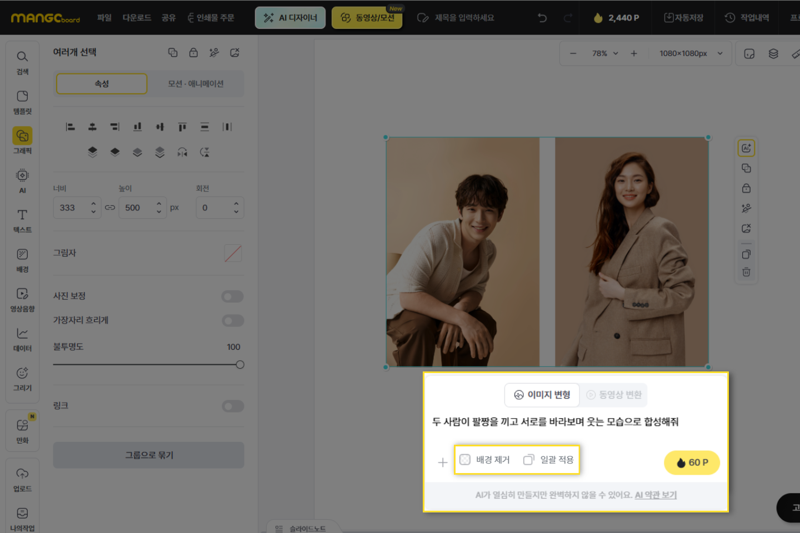Toggle the 사진 보정 switch
Viewport: 800px width, 533px height.
(233, 296)
